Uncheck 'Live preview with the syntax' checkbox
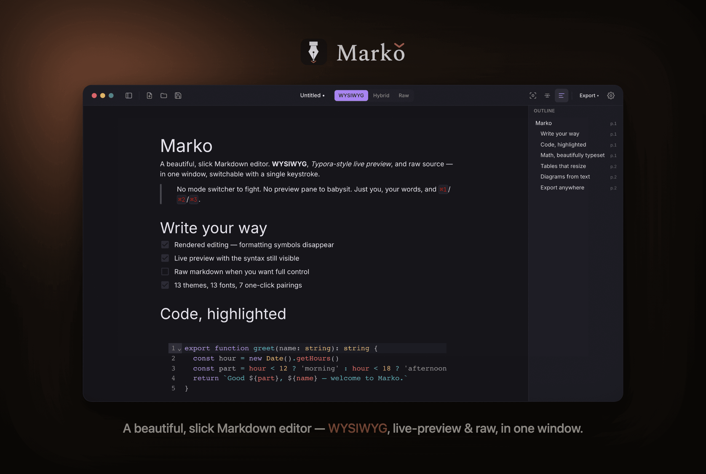The height and width of the screenshot is (474, 706). (165, 258)
